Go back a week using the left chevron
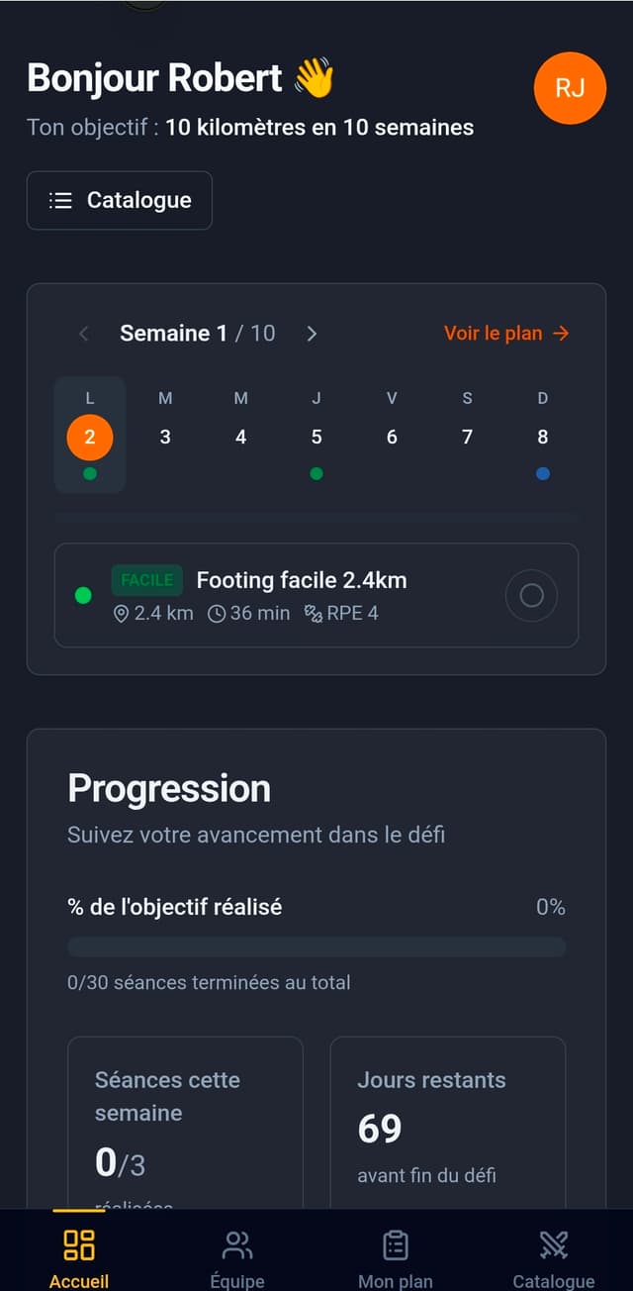 coord(83,334)
